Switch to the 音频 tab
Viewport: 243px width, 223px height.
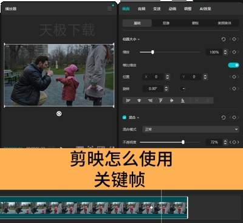[142, 9]
